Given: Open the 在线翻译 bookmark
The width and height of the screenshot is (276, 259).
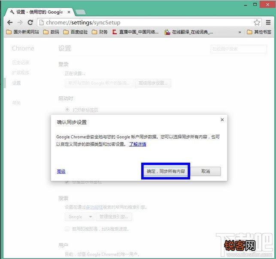Looking at the screenshot, I should [x=189, y=32].
